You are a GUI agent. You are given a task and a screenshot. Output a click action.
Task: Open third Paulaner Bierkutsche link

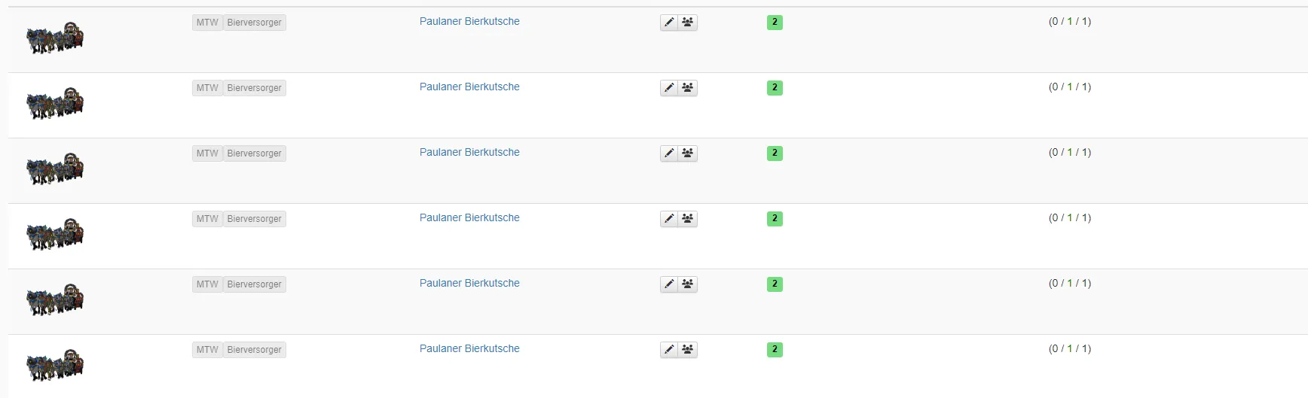point(469,153)
